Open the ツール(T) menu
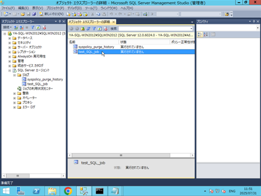This screenshot has height=196, width=261. click(x=91, y=8)
